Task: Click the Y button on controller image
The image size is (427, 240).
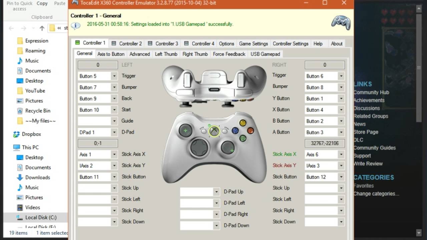Action: click(243, 123)
